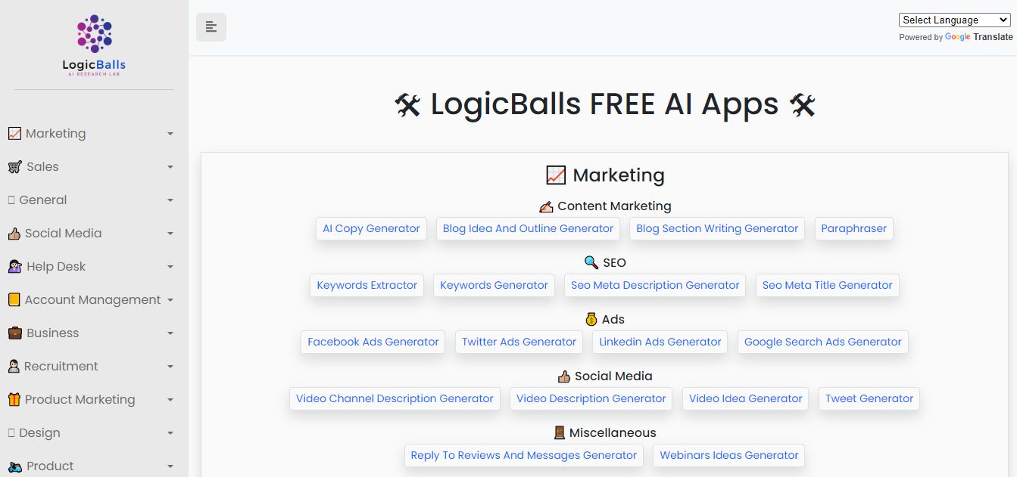Viewport: 1017px width, 477px height.
Task: Select the Account Management notebook icon
Action: point(16,299)
